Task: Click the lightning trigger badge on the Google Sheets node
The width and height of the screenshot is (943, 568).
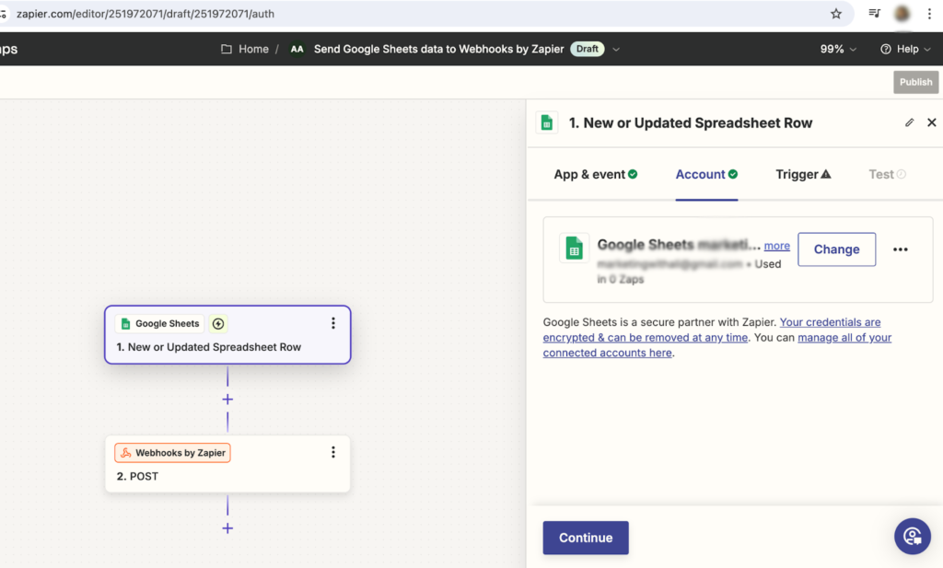Action: [x=218, y=323]
